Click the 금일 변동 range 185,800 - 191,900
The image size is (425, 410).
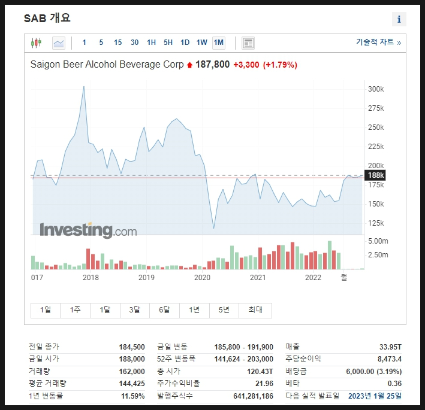tap(243, 347)
